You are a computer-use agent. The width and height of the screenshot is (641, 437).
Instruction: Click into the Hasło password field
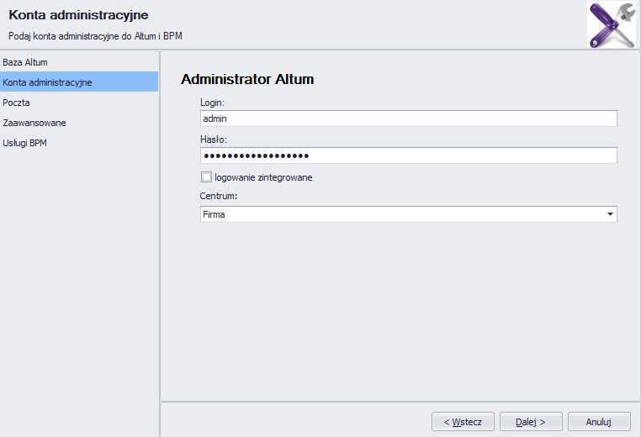pos(408,155)
